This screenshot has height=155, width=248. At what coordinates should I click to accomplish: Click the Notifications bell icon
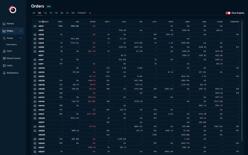(4, 73)
